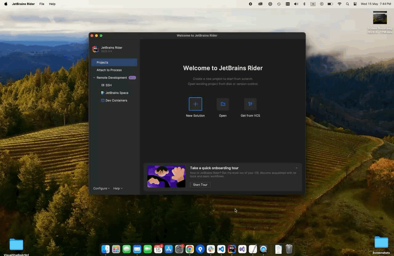Open the Help dropdown at bottom

pyautogui.click(x=118, y=188)
